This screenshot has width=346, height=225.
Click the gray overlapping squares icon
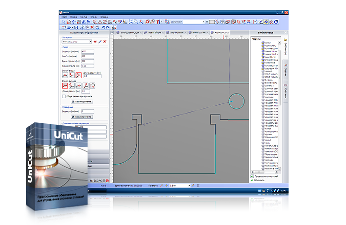pyautogui.click(x=152, y=22)
